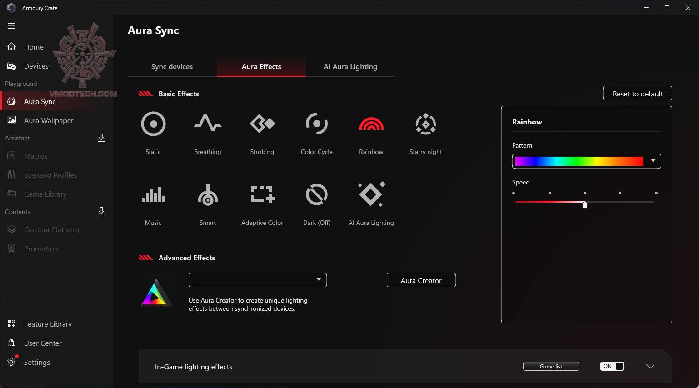The height and width of the screenshot is (388, 699).
Task: Switch to the AI Aura Lighting tab
Action: tap(350, 67)
